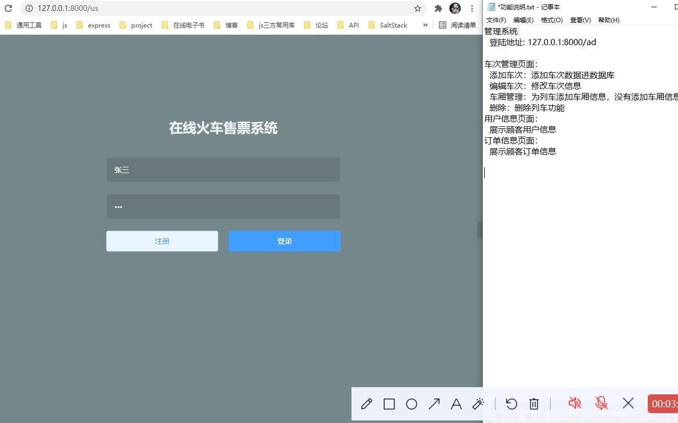Open the 论坛 bookmark folder
678x423 pixels.
pos(316,25)
